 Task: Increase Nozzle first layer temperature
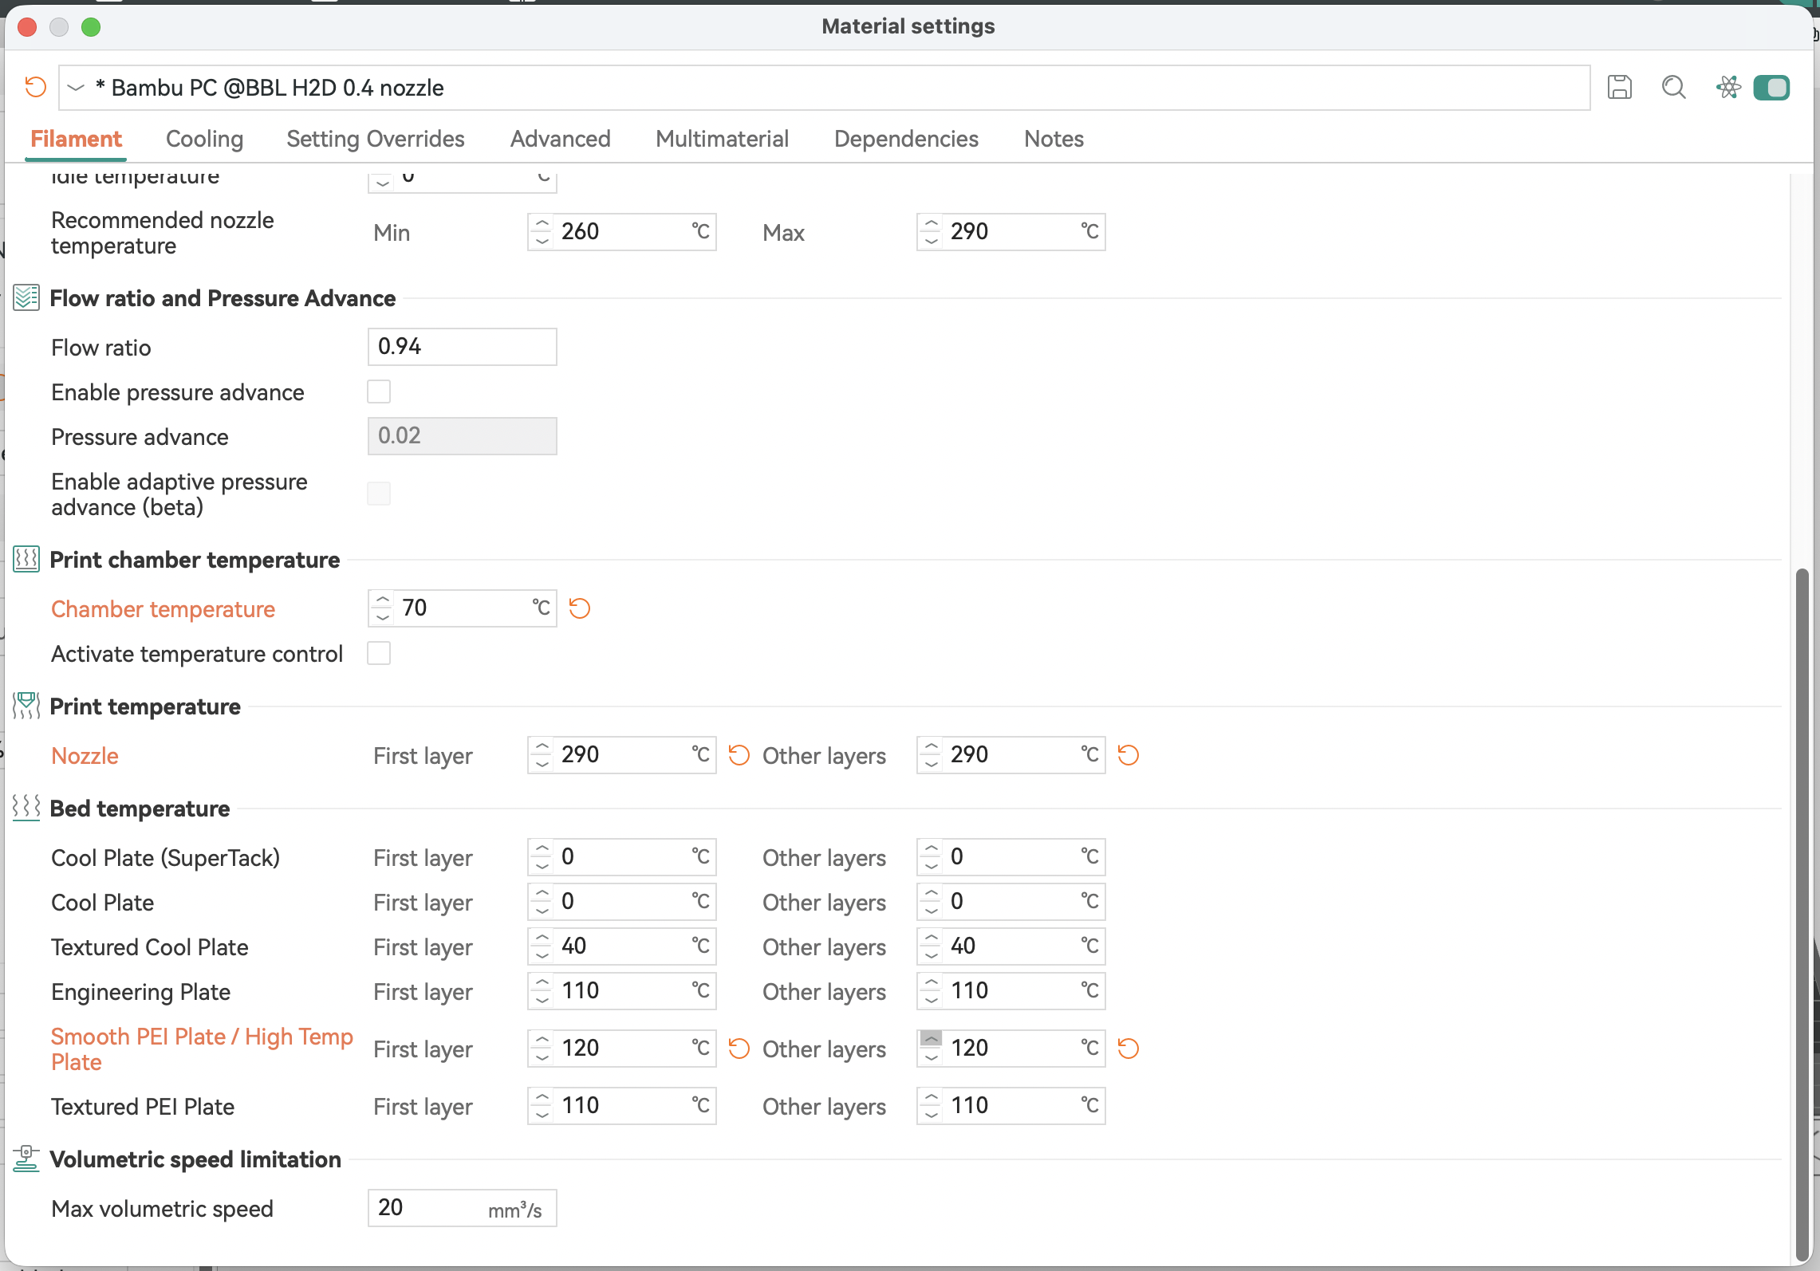(x=542, y=746)
